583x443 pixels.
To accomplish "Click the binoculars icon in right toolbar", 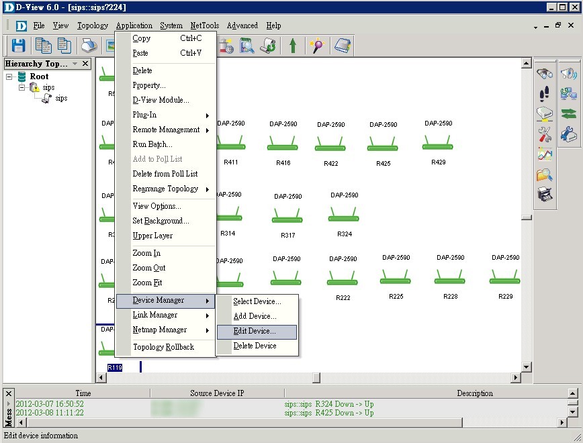I will pyautogui.click(x=545, y=73).
